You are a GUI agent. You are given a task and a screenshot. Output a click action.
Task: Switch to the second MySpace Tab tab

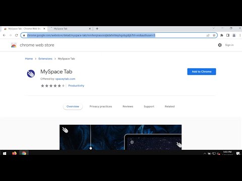coord(70,29)
